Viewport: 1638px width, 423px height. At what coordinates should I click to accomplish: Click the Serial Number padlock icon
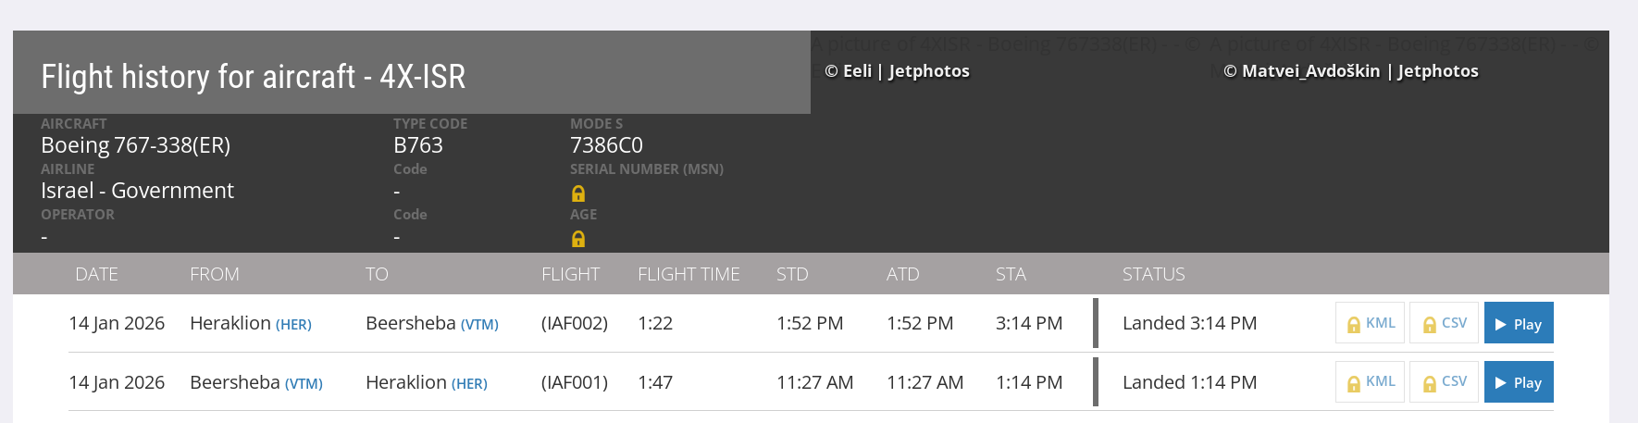578,193
